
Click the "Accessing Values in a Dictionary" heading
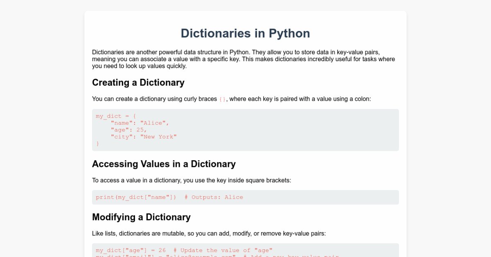point(164,164)
